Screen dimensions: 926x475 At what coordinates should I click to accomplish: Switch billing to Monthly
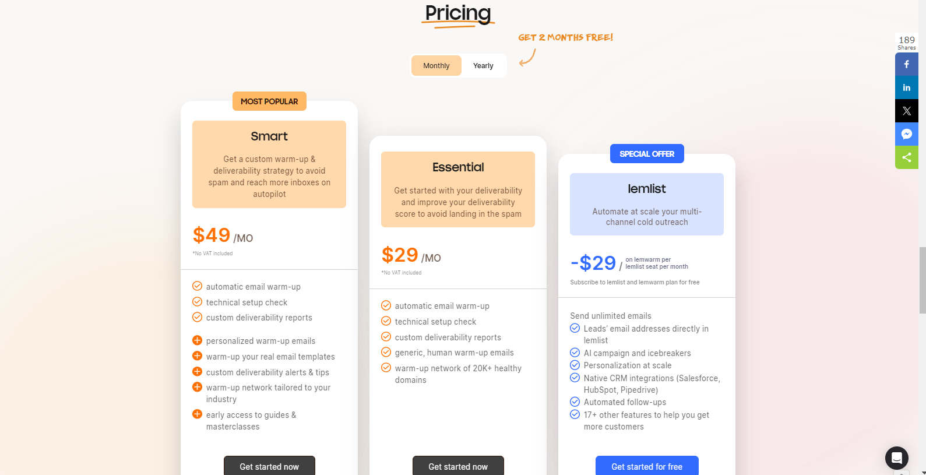[436, 66]
